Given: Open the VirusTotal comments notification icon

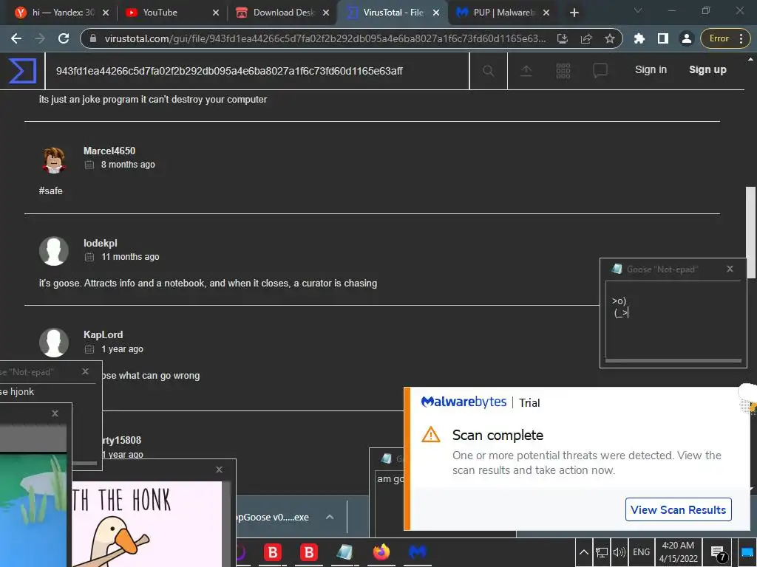Looking at the screenshot, I should pyautogui.click(x=600, y=72).
